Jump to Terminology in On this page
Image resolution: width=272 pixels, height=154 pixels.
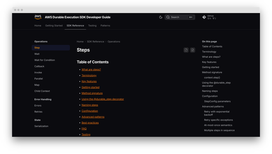pyautogui.click(x=209, y=51)
